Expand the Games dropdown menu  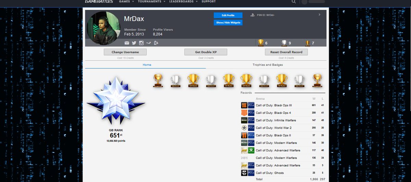pos(126,2)
